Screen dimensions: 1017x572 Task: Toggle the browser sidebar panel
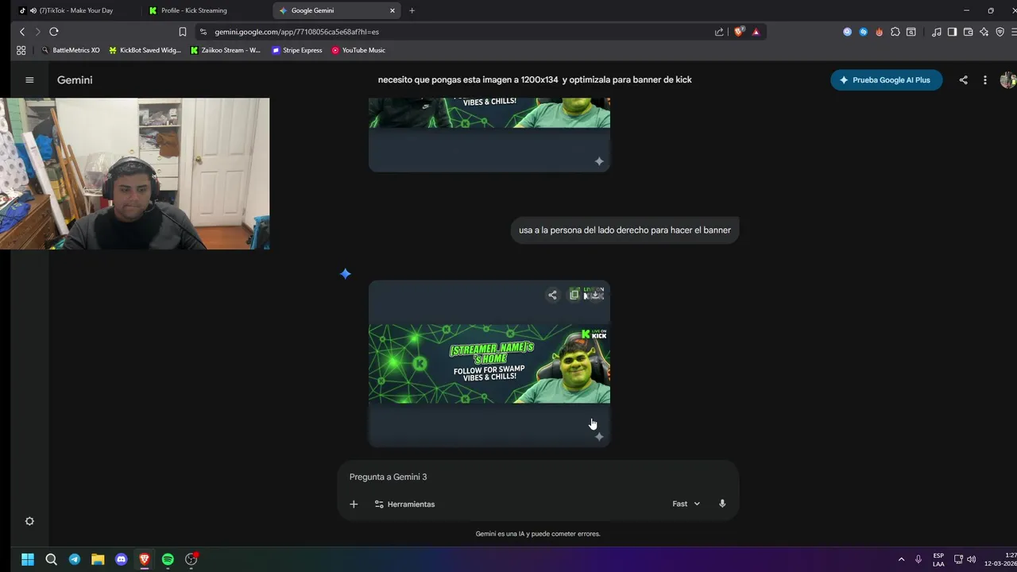pos(952,32)
